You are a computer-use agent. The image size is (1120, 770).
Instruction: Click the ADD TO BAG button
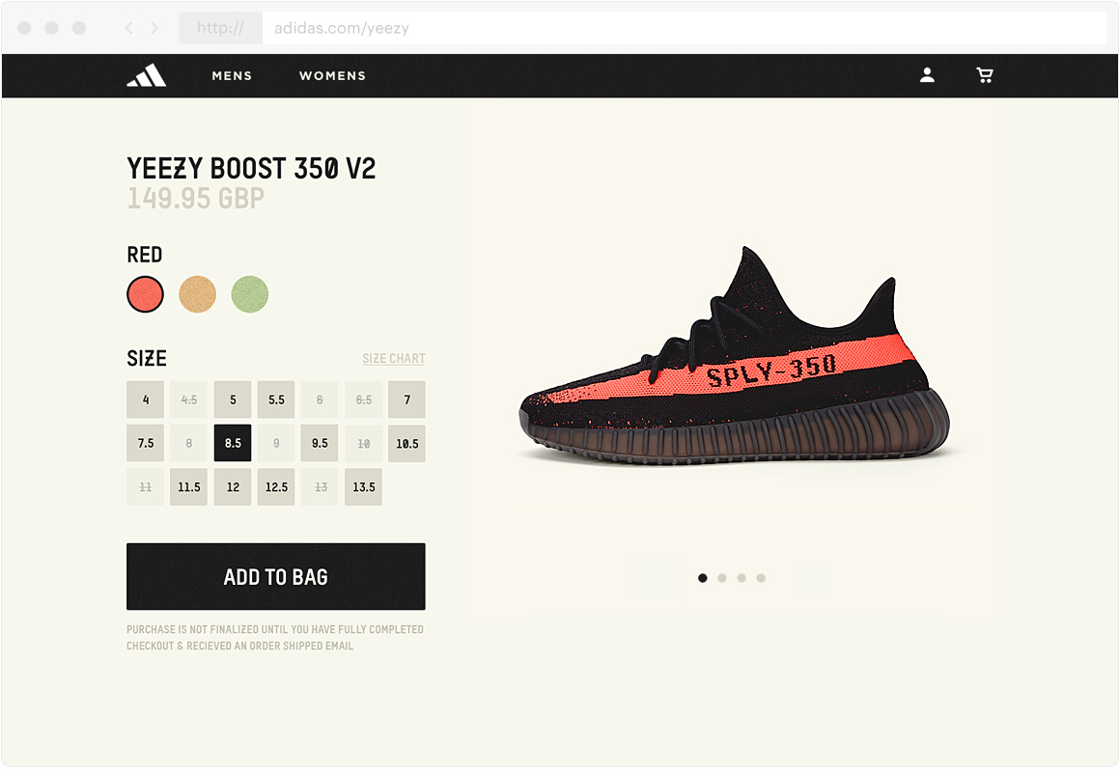[x=276, y=577]
